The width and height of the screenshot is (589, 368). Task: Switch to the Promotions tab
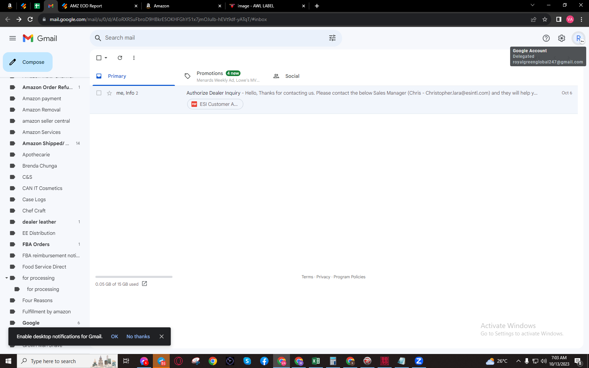coord(222,76)
